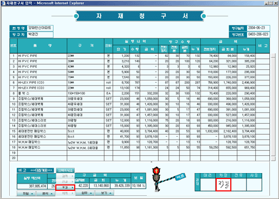Image resolution: width=279 pixels, height=199 pixels.
Task: Click summary value 13,140,860
Action: [x=100, y=185]
